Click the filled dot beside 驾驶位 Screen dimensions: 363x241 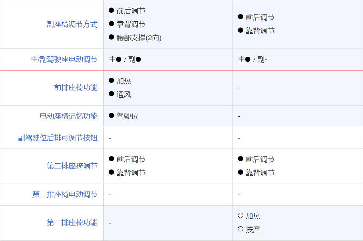coord(111,115)
